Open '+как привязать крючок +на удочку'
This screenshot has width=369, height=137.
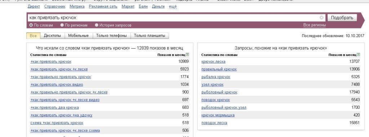tap(61, 115)
